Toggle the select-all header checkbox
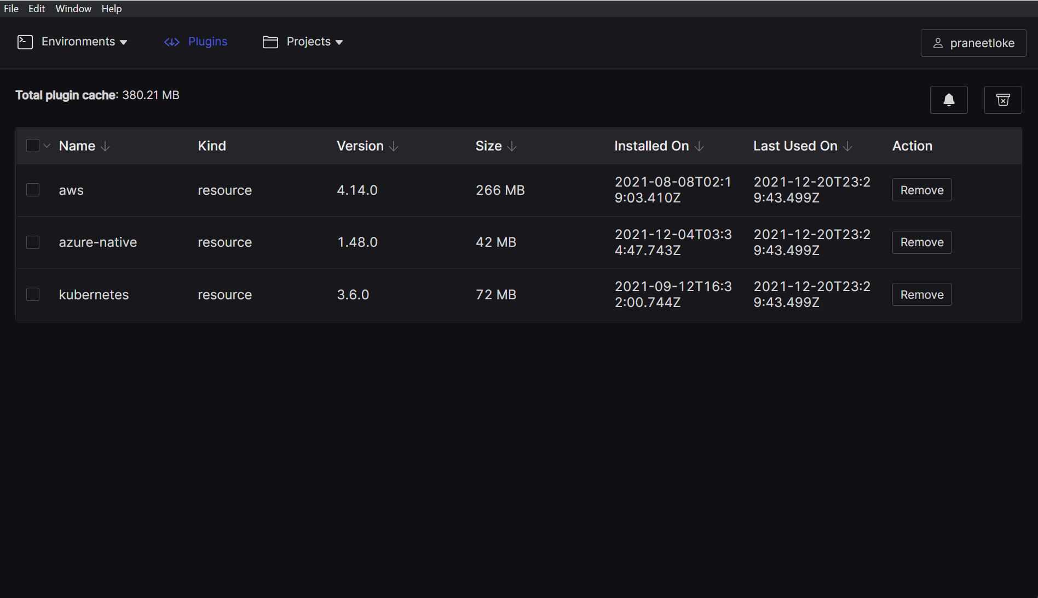The height and width of the screenshot is (598, 1038). tap(33, 146)
